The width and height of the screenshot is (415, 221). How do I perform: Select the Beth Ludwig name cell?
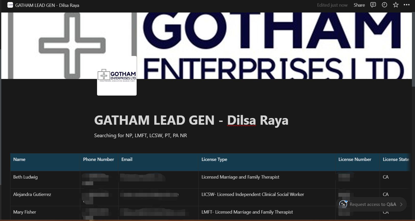point(45,180)
